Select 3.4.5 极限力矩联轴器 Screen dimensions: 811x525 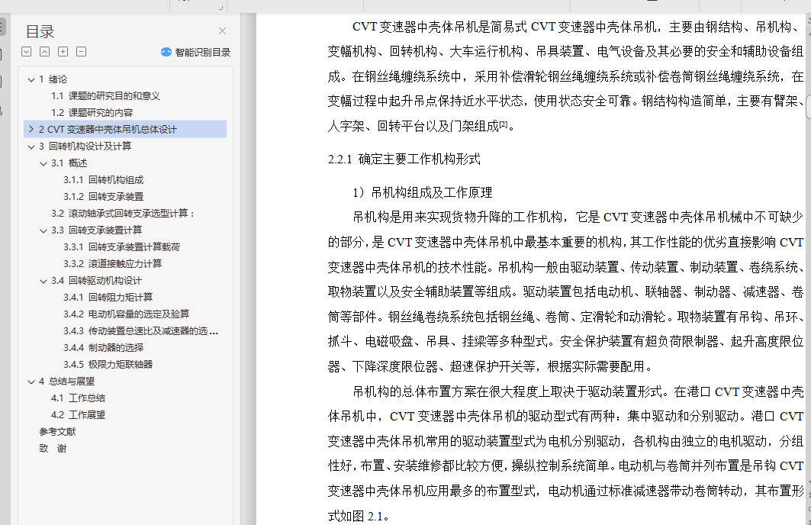point(108,365)
